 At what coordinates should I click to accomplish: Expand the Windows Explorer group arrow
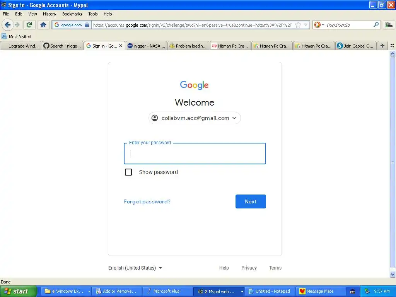89,291
